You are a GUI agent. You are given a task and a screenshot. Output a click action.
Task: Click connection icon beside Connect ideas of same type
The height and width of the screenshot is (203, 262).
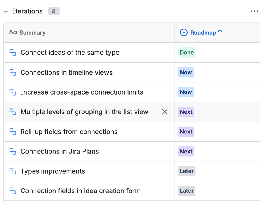(x=13, y=53)
